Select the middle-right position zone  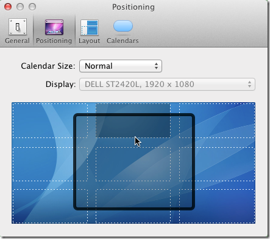[217, 164]
